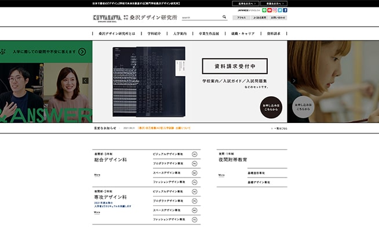Viewport: 379px width, 232px height.
Task: Switch language to ENGLISH
Action: coord(254,10)
